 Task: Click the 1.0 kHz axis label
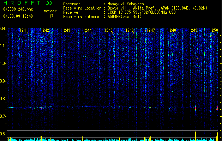pyautogui.click(x=3, y=63)
